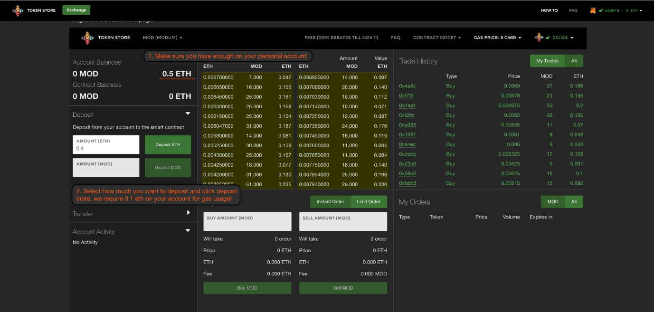Click the 0.5 ETH account balance

click(x=177, y=74)
